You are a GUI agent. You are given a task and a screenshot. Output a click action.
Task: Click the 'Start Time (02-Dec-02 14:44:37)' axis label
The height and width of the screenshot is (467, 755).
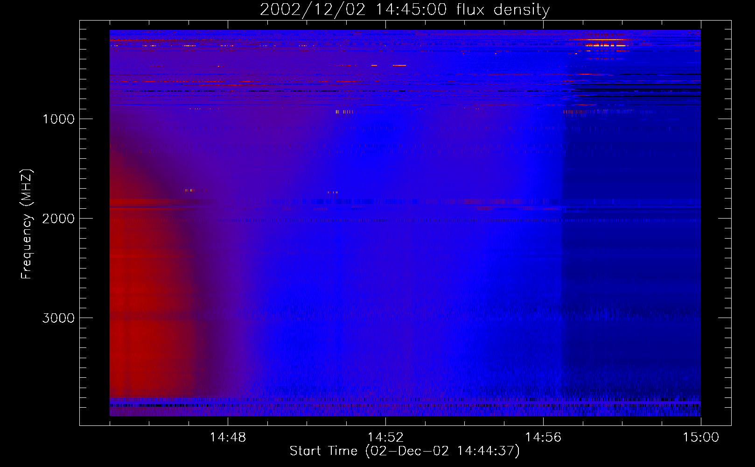(x=405, y=451)
